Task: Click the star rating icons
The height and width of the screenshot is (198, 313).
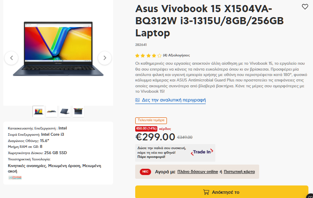Action: click(148, 56)
